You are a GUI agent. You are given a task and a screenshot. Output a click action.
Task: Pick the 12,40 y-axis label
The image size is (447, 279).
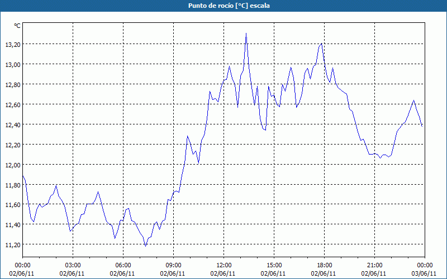click(13, 124)
